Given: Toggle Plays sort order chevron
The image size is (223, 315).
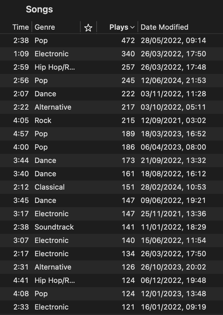Looking at the screenshot, I should [x=132, y=27].
